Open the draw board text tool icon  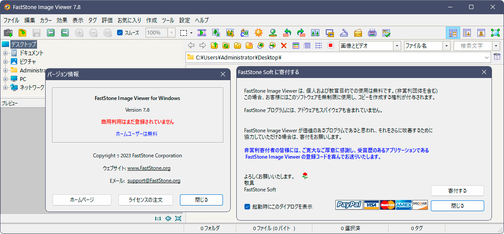coord(244,32)
